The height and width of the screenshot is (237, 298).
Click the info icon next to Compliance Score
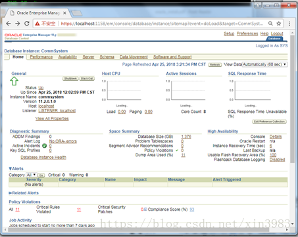(145, 209)
